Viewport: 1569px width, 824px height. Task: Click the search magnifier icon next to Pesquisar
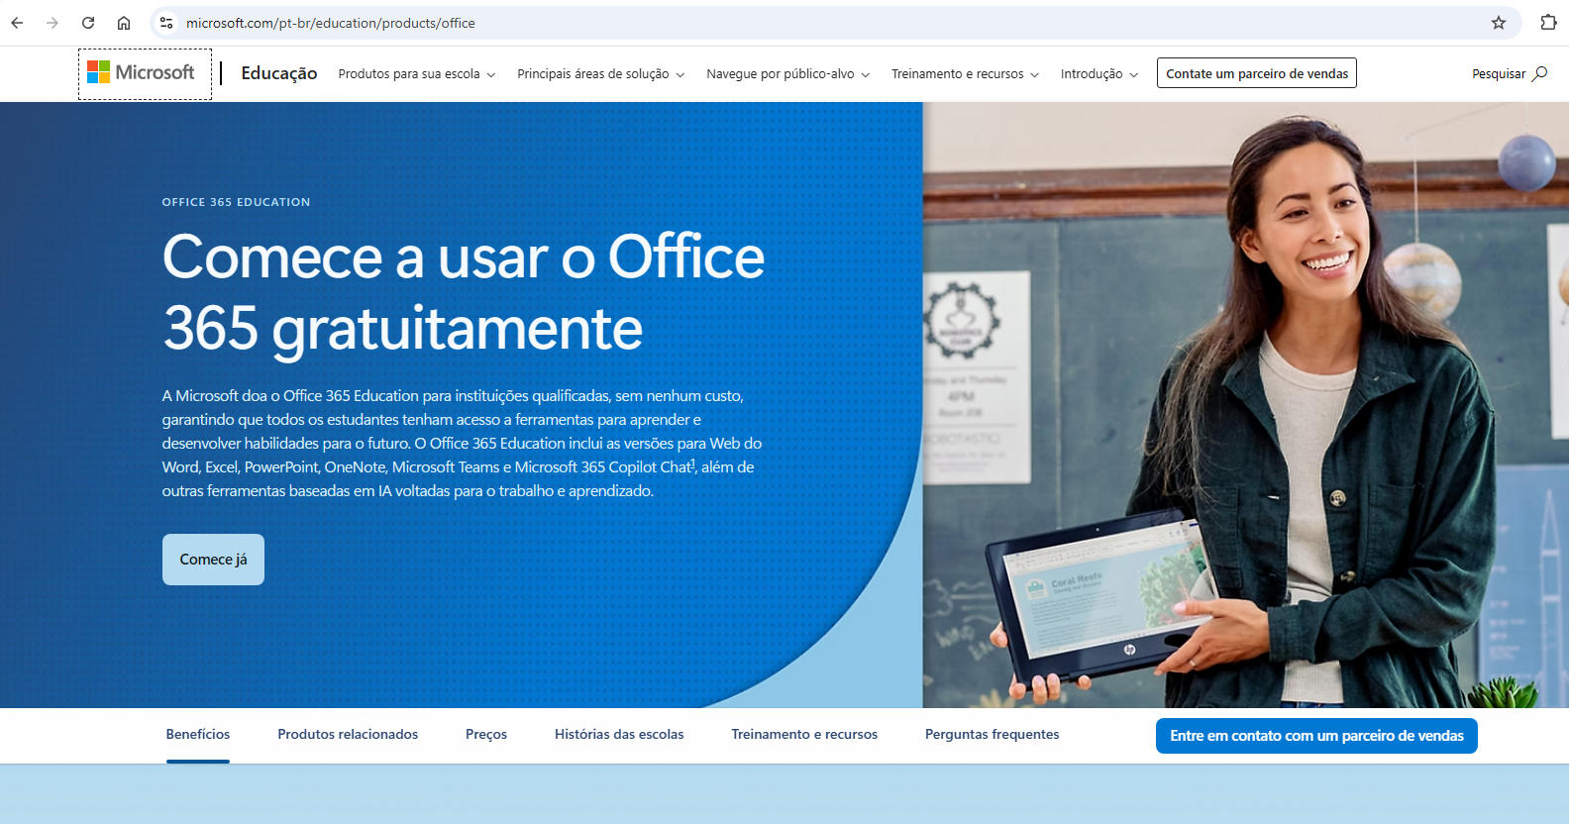1539,73
